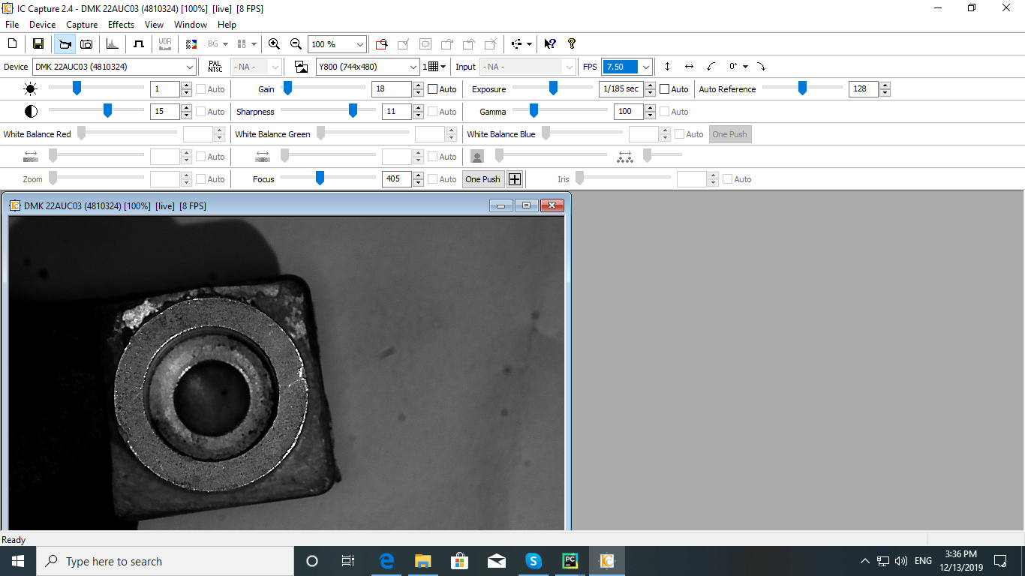Click the Sharpness slider handle
1025x576 pixels.
click(x=353, y=111)
